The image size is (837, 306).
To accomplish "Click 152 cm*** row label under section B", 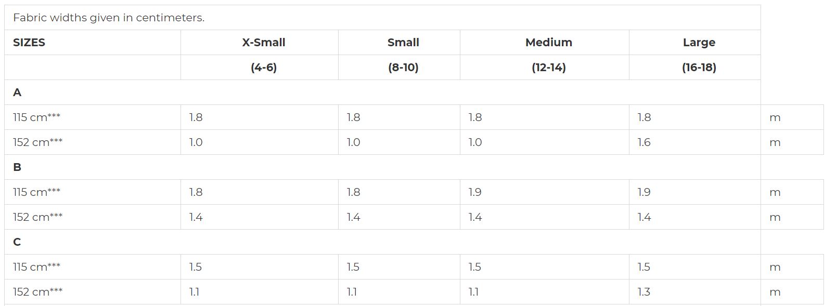I will pos(37,217).
